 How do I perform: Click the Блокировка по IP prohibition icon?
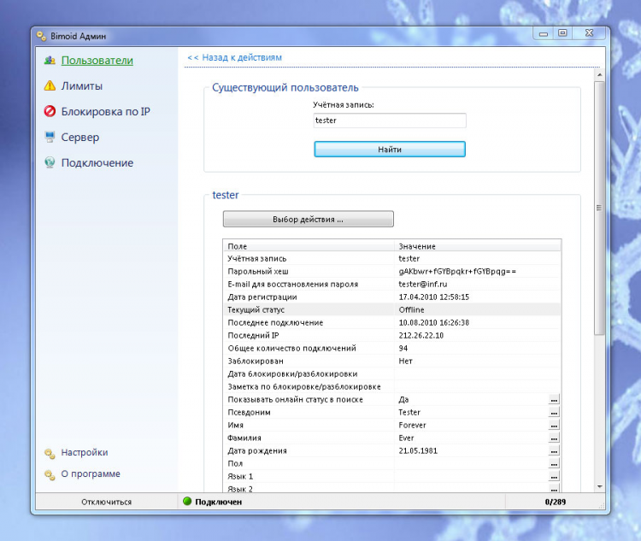(50, 111)
